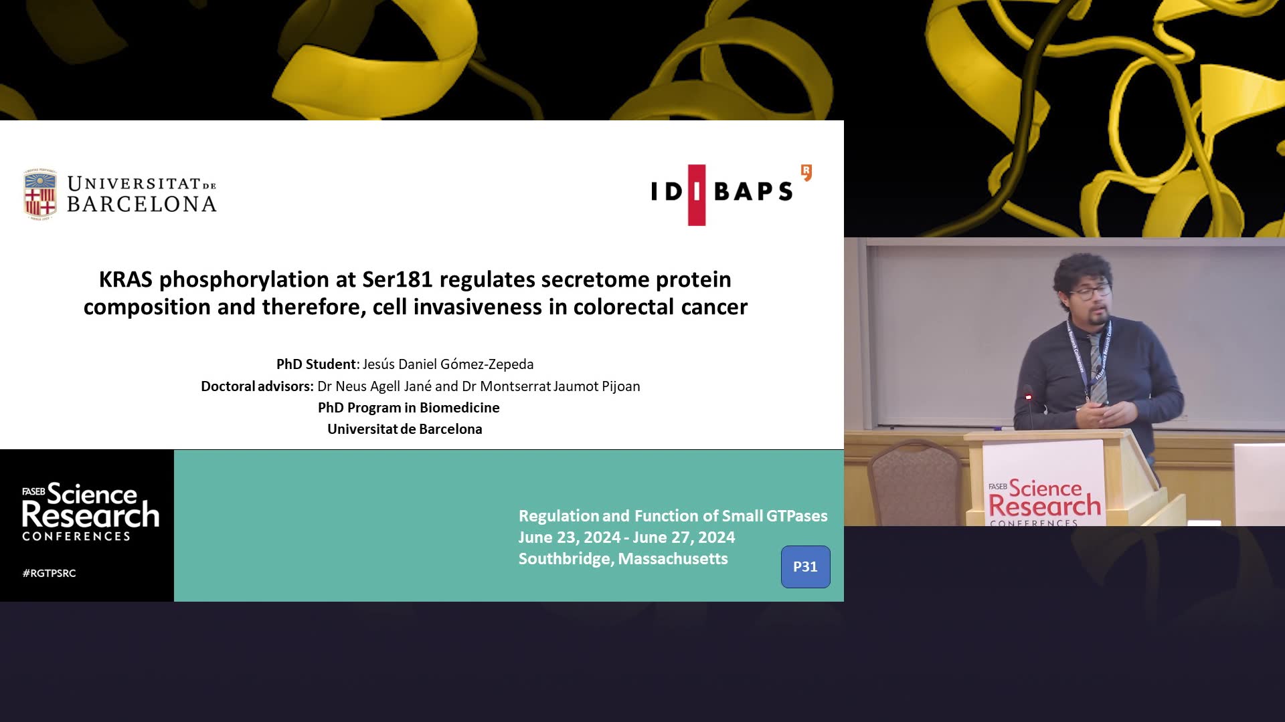The image size is (1285, 722).
Task: Click 'Universitat de Barcelona' text under program name
Action: [405, 429]
